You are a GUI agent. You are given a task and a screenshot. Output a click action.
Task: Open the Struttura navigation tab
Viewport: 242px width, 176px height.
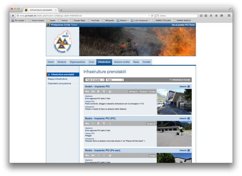coord(62,62)
